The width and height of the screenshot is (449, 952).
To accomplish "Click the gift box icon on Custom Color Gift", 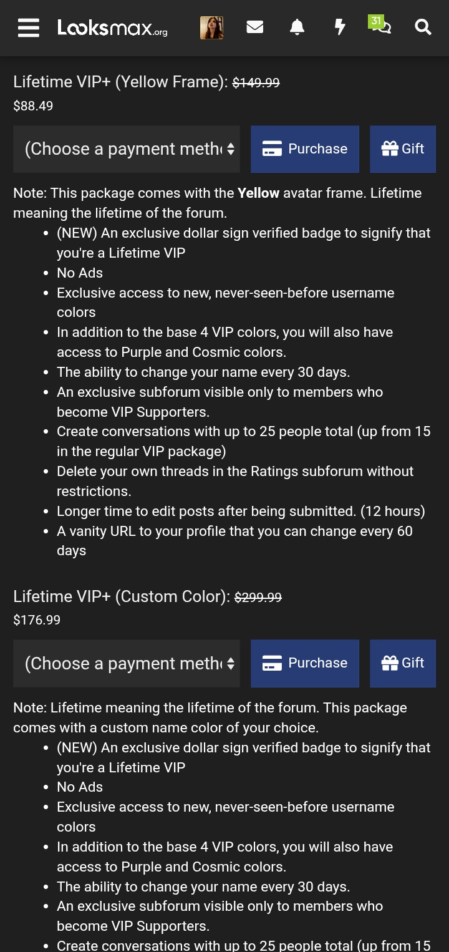I will pyautogui.click(x=390, y=663).
